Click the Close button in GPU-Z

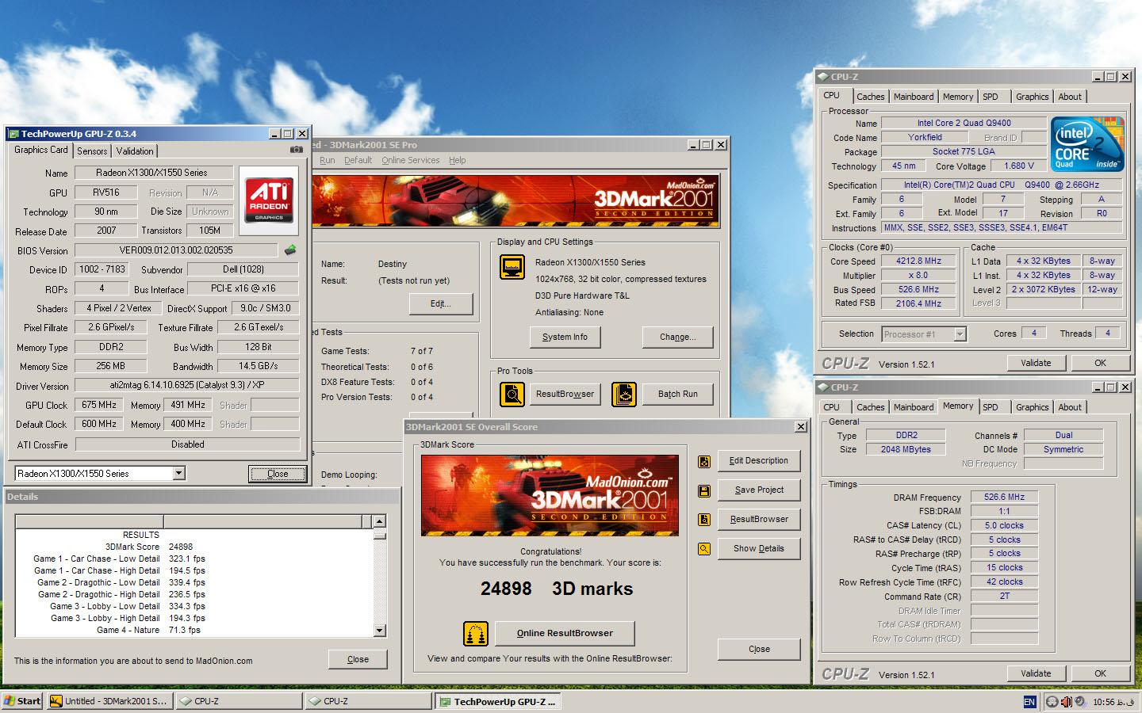[278, 474]
